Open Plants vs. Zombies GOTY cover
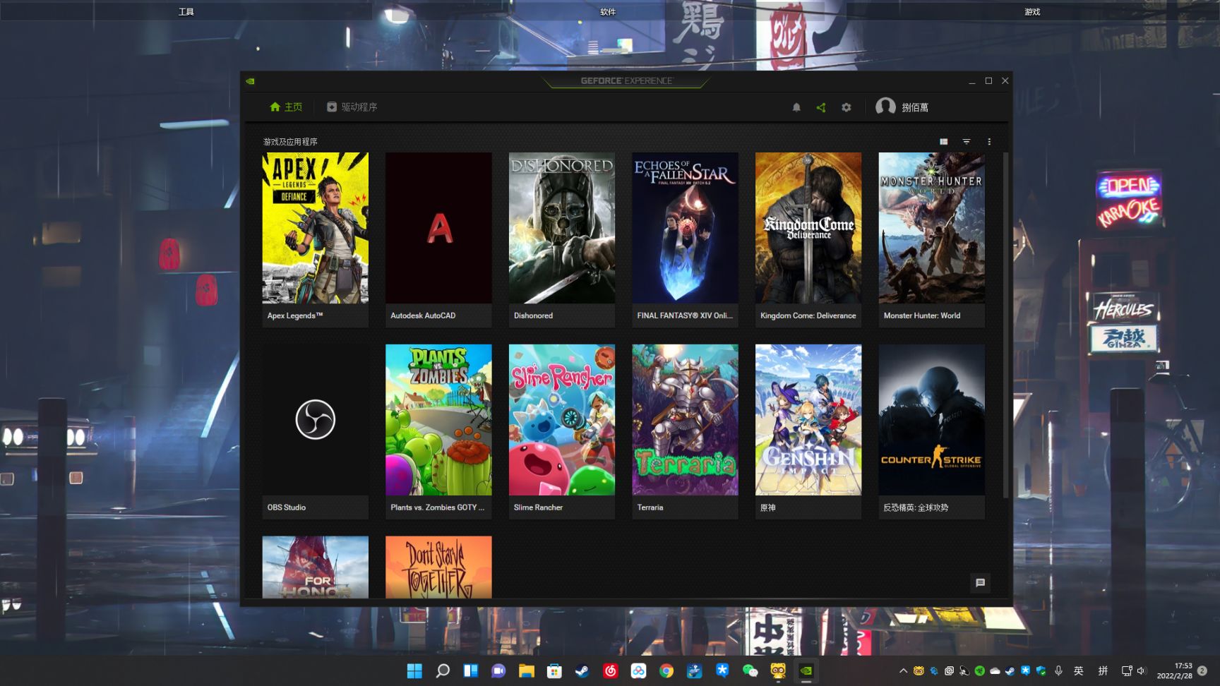 pos(438,420)
